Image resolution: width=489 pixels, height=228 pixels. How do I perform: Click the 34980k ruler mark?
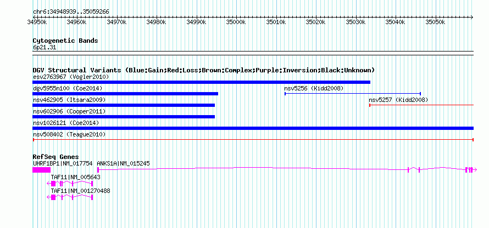[157, 22]
